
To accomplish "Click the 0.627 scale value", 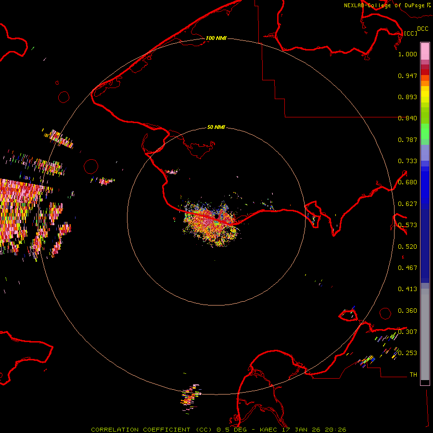I will coord(408,204).
